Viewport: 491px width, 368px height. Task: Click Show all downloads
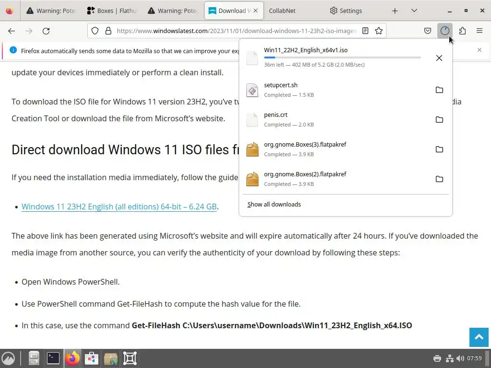274,204
